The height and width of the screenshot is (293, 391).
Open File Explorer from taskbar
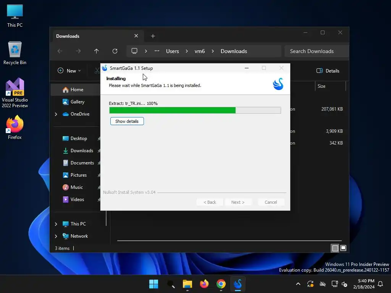tap(187, 284)
